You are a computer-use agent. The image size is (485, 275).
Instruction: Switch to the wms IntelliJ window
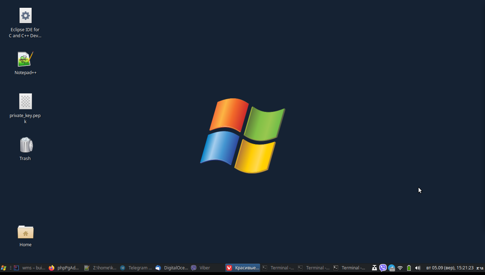tap(29, 268)
